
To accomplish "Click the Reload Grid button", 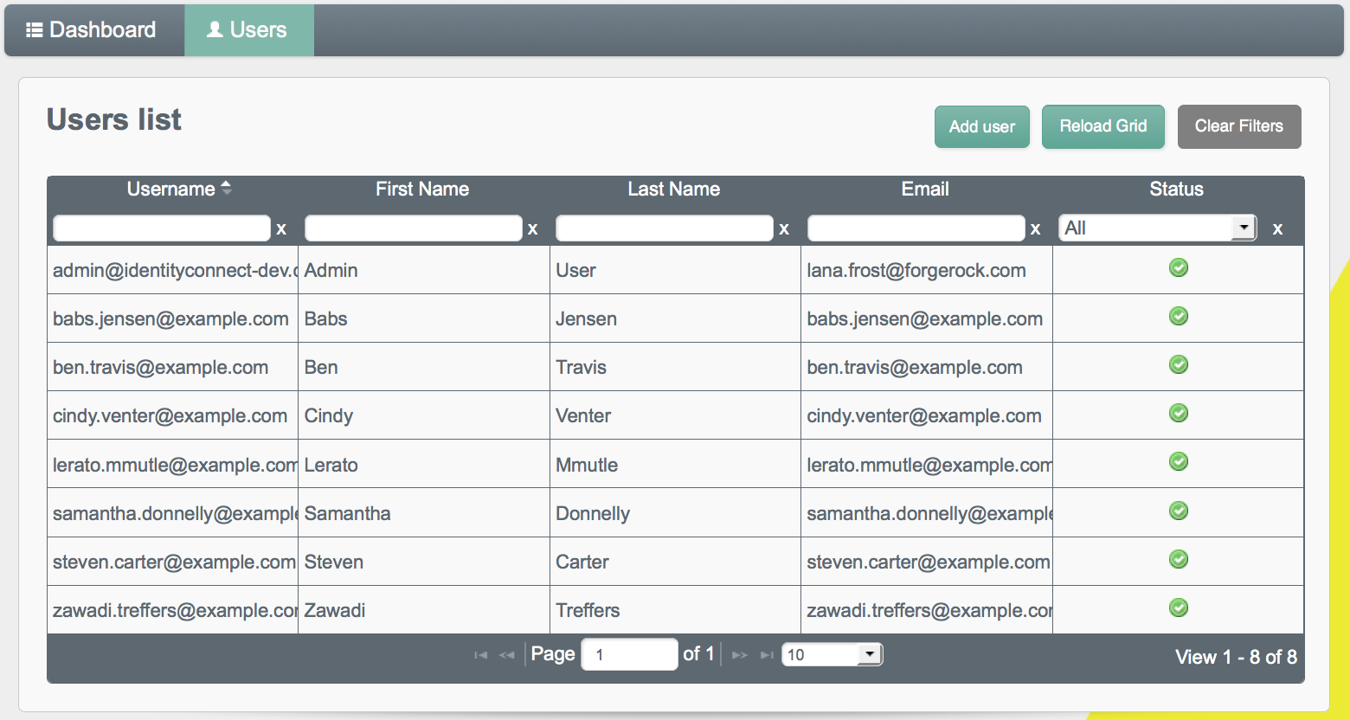I will (1103, 126).
